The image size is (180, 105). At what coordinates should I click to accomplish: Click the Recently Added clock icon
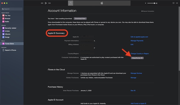coord(3,28)
